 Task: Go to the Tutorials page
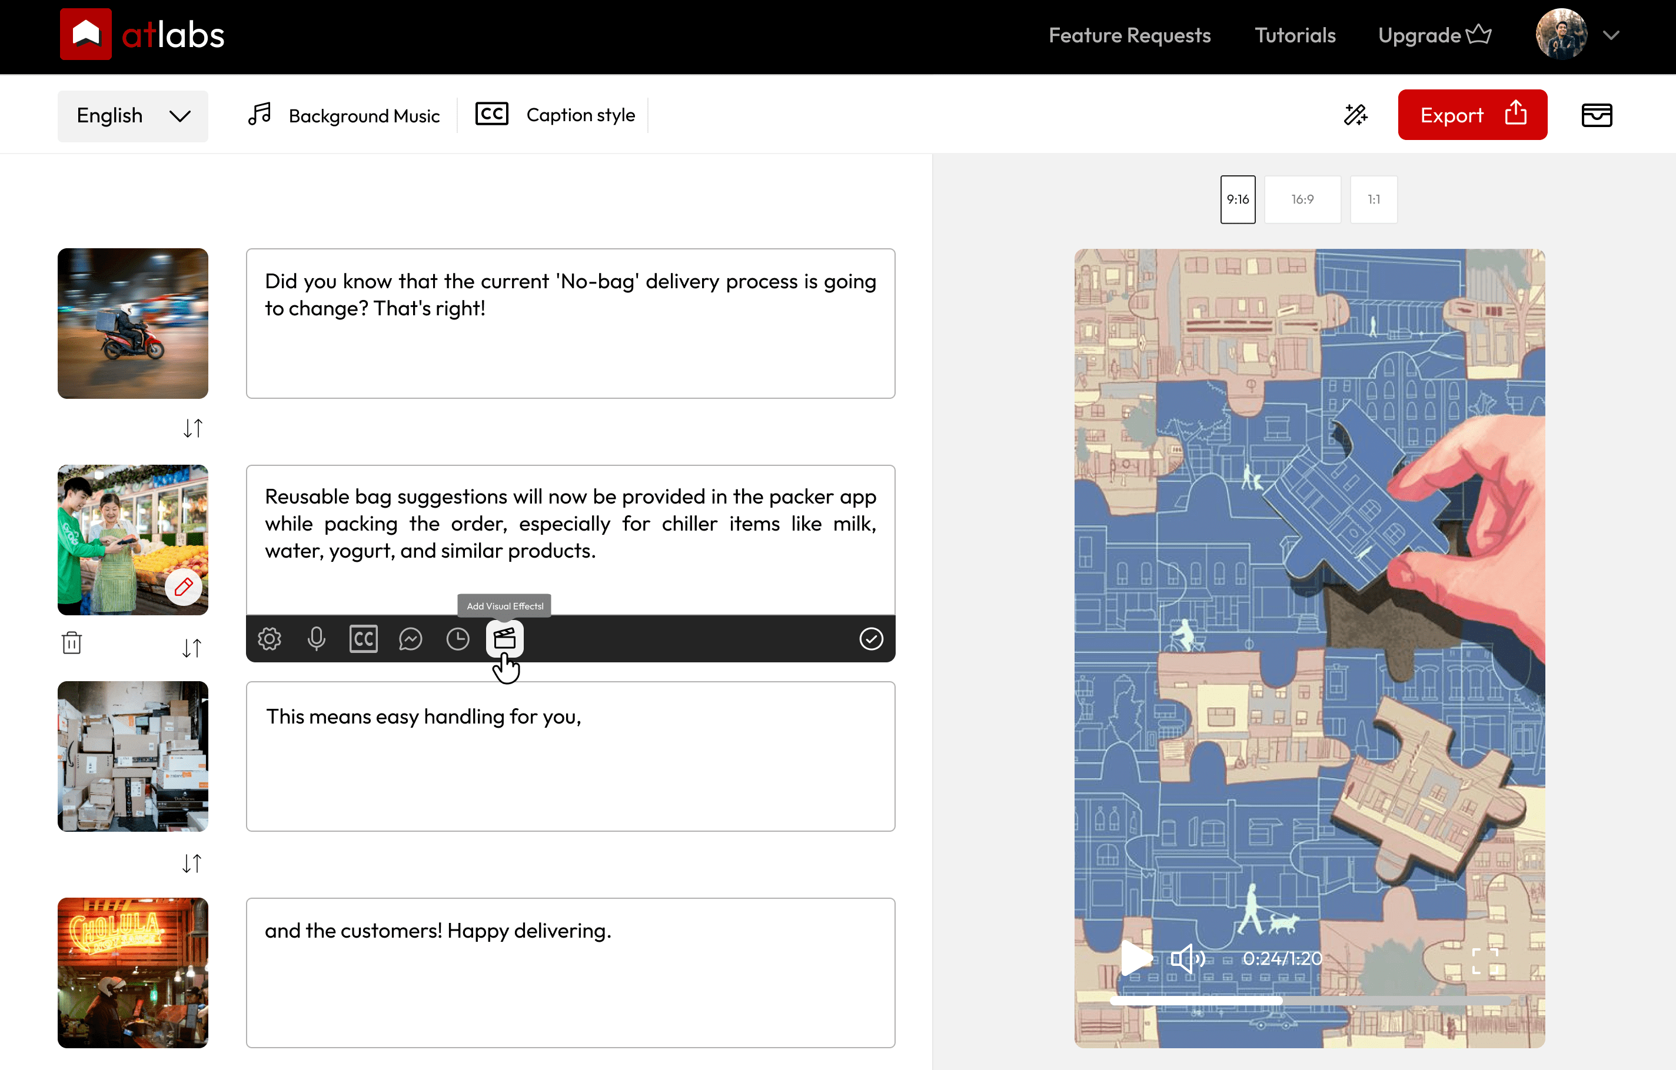pyautogui.click(x=1295, y=35)
